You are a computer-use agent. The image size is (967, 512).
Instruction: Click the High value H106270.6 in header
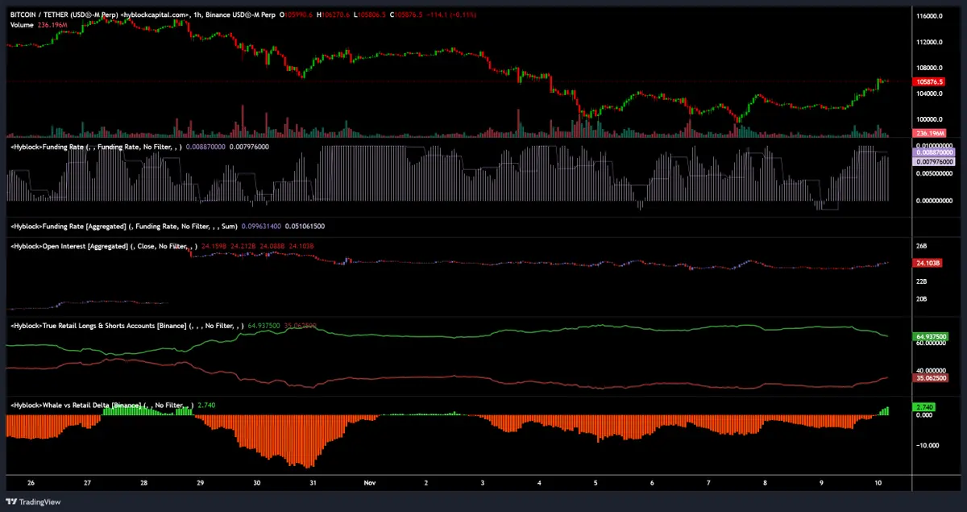pos(334,15)
